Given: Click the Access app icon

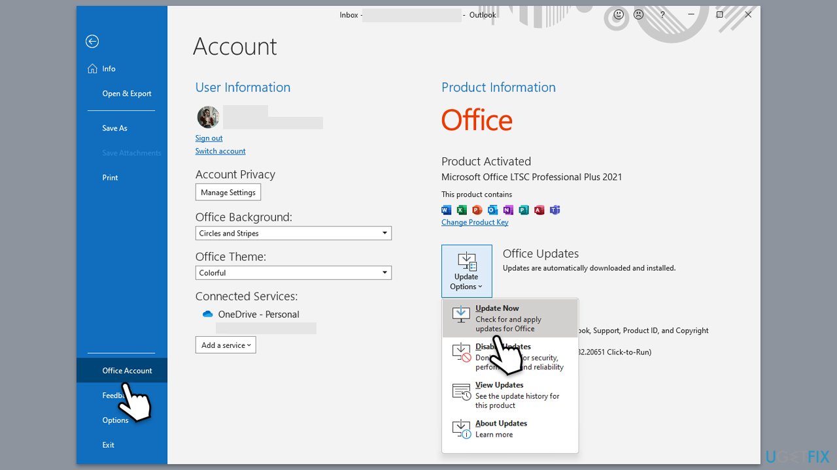Looking at the screenshot, I should click(539, 210).
